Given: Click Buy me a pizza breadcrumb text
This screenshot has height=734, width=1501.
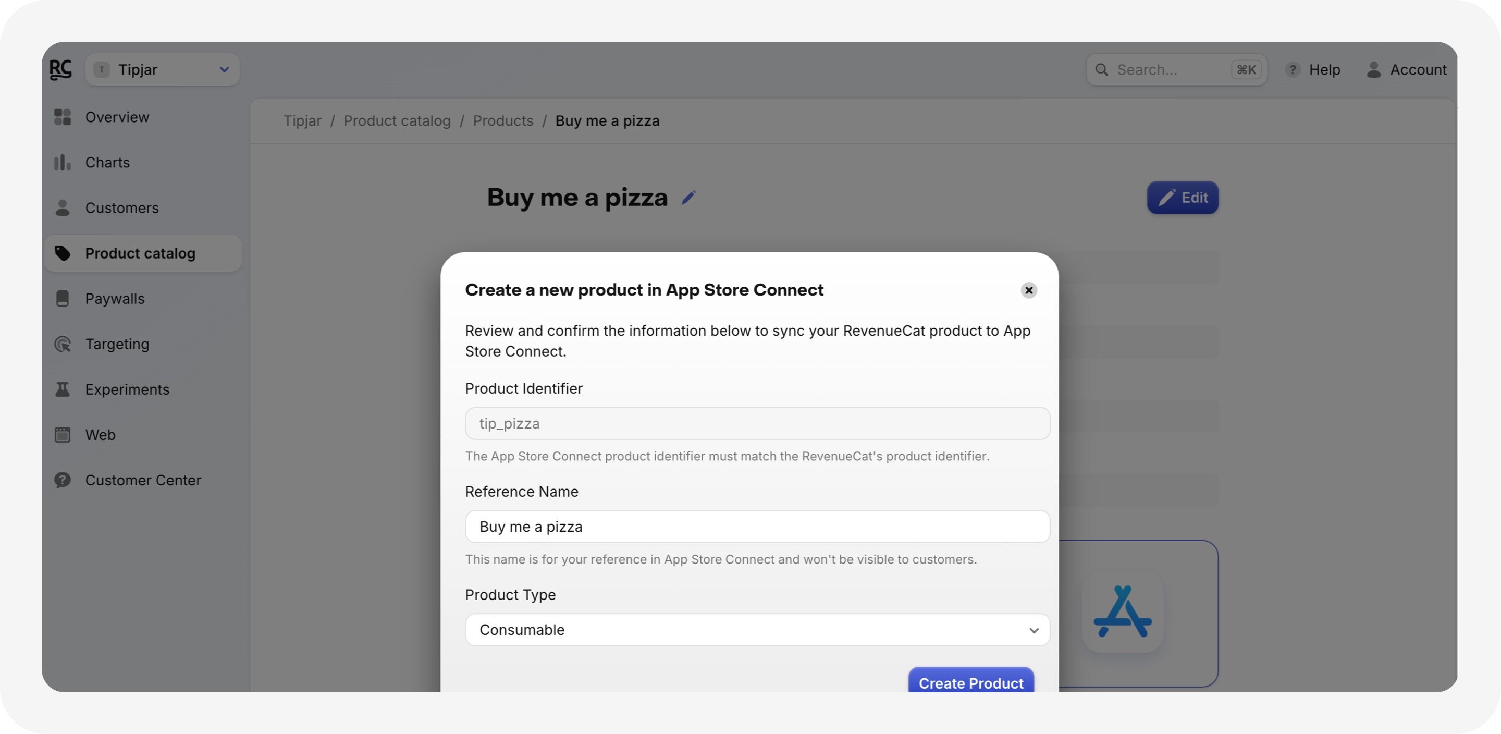Looking at the screenshot, I should click(607, 120).
